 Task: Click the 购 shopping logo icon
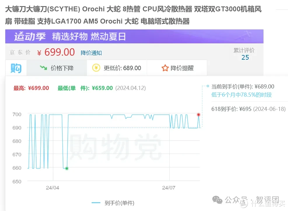click(16, 68)
